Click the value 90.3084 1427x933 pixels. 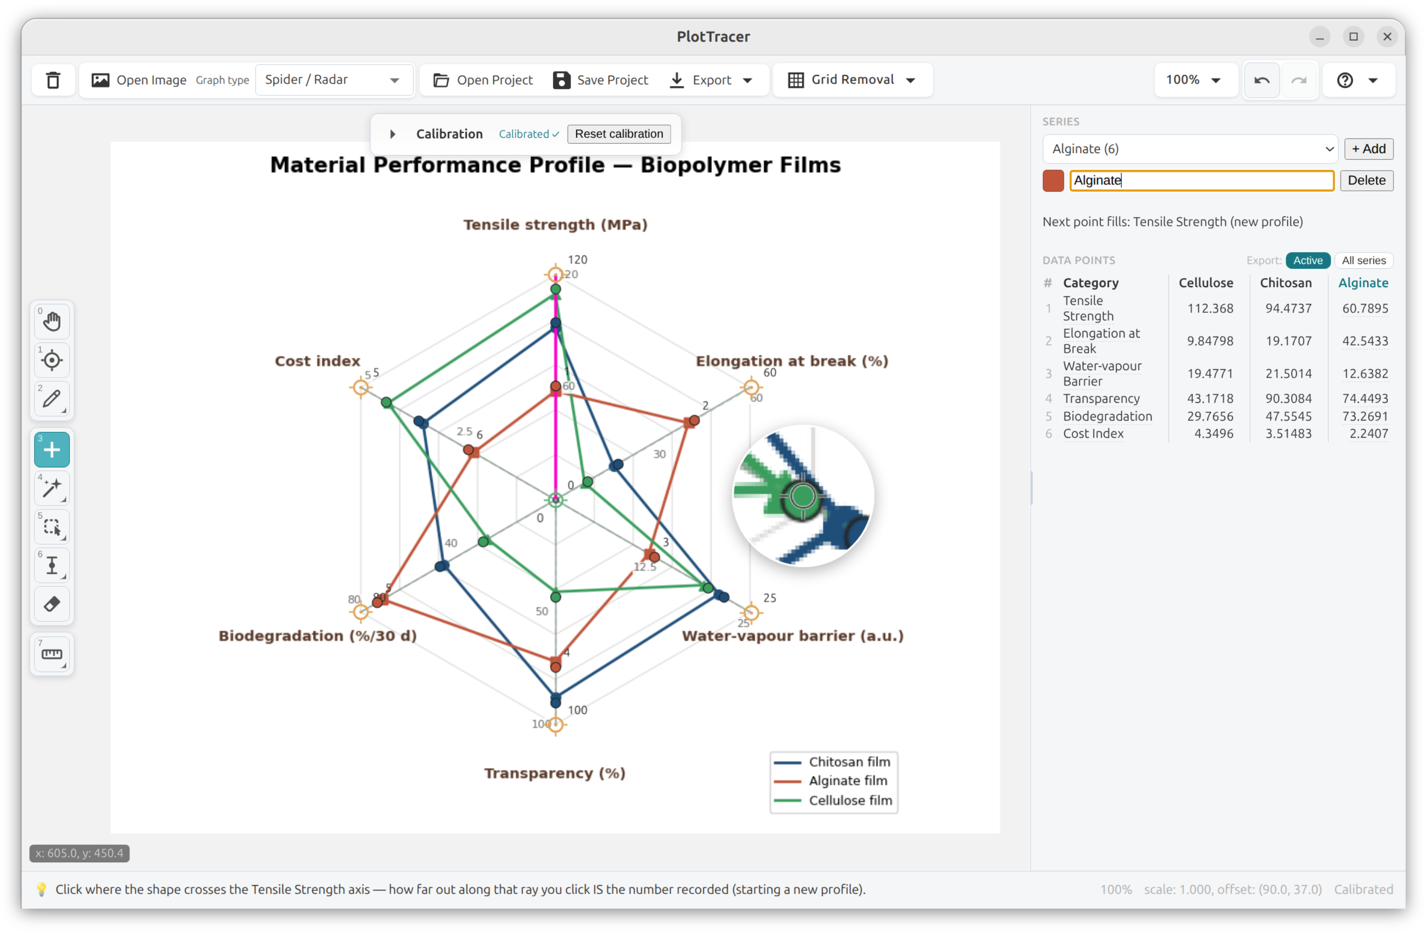(x=1288, y=399)
